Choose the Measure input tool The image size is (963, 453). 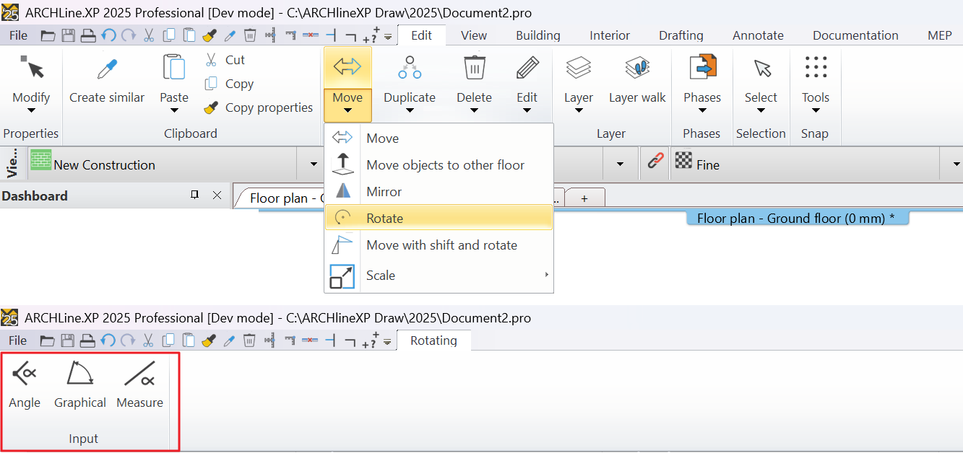pos(139,374)
